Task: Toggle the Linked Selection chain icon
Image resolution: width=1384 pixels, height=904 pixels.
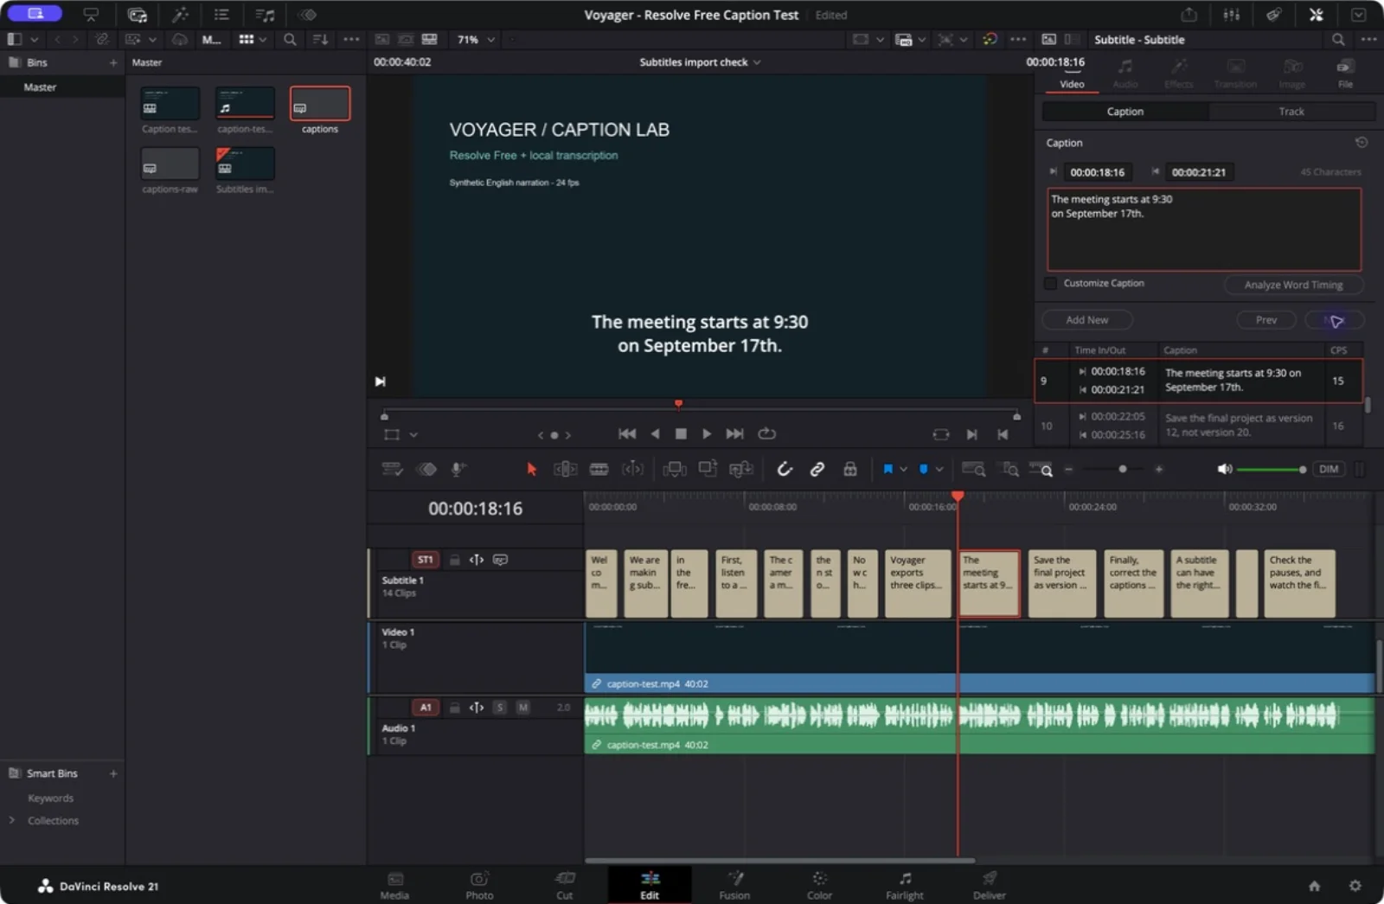Action: [817, 469]
